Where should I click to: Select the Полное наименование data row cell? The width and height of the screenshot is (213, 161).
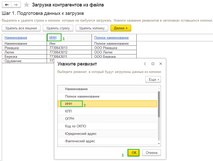tap(114, 44)
